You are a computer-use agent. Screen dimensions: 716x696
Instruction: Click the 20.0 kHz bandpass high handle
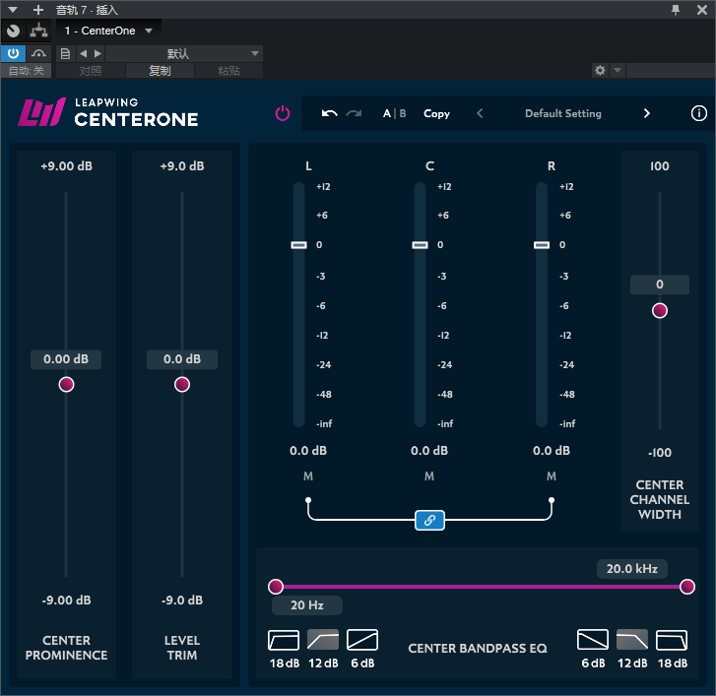(686, 587)
